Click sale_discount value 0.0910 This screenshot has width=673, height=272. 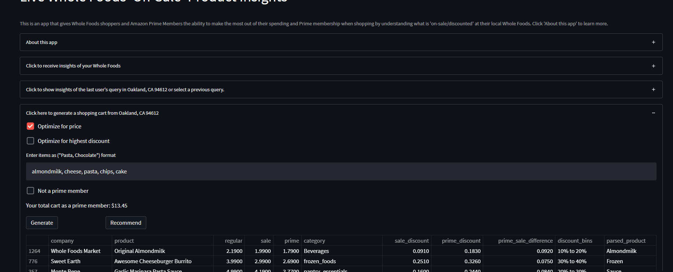407,251
